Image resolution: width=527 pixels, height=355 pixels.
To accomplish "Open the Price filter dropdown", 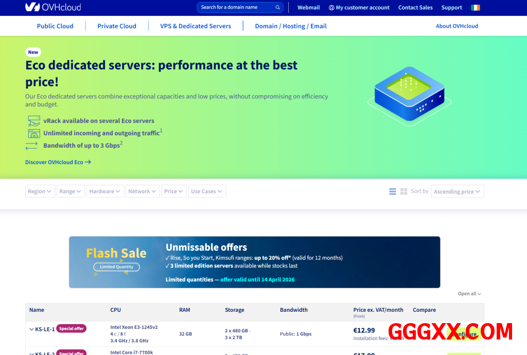I will [174, 191].
